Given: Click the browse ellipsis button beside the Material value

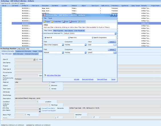Looking at the screenshot, I should pyautogui.click(x=115, y=52).
